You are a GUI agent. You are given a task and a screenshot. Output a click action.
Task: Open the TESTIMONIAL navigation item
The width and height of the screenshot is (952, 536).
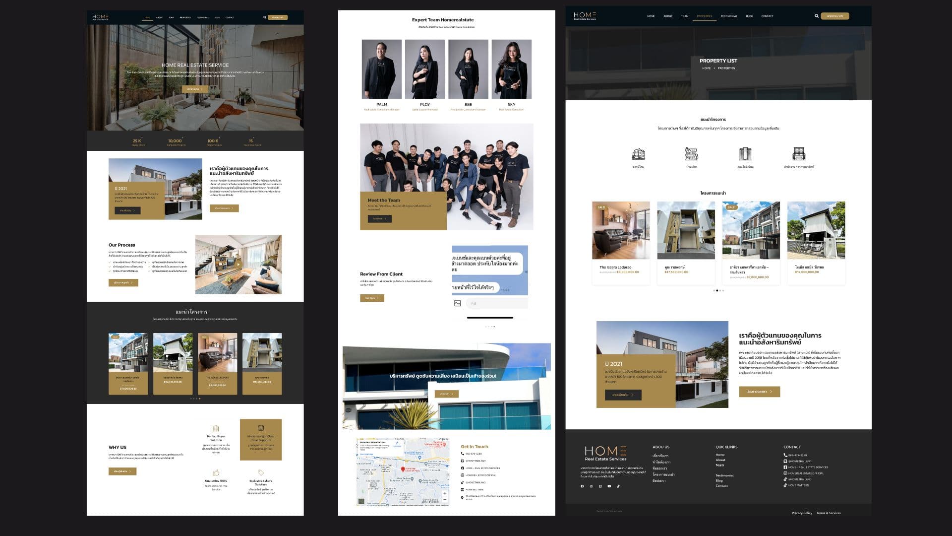coord(729,16)
